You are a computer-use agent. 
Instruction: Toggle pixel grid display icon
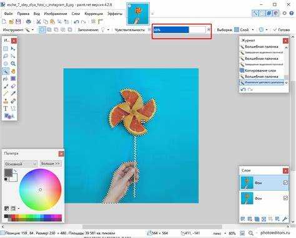(94, 21)
